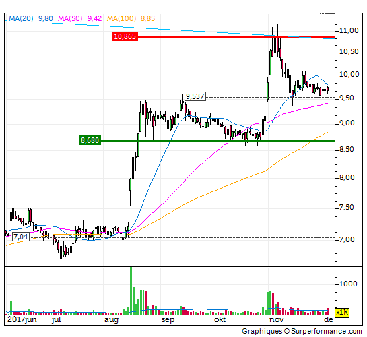Click the 7,50 price axis tick

click(x=346, y=208)
